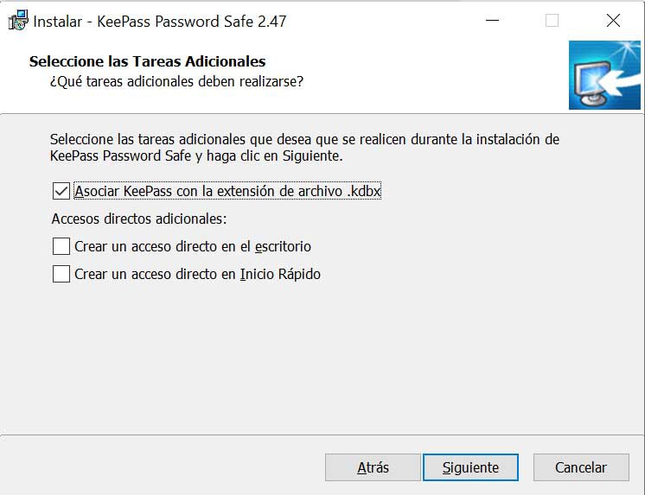
Task: Uncheck the .kdbx file association checkbox
Action: pos(61,191)
